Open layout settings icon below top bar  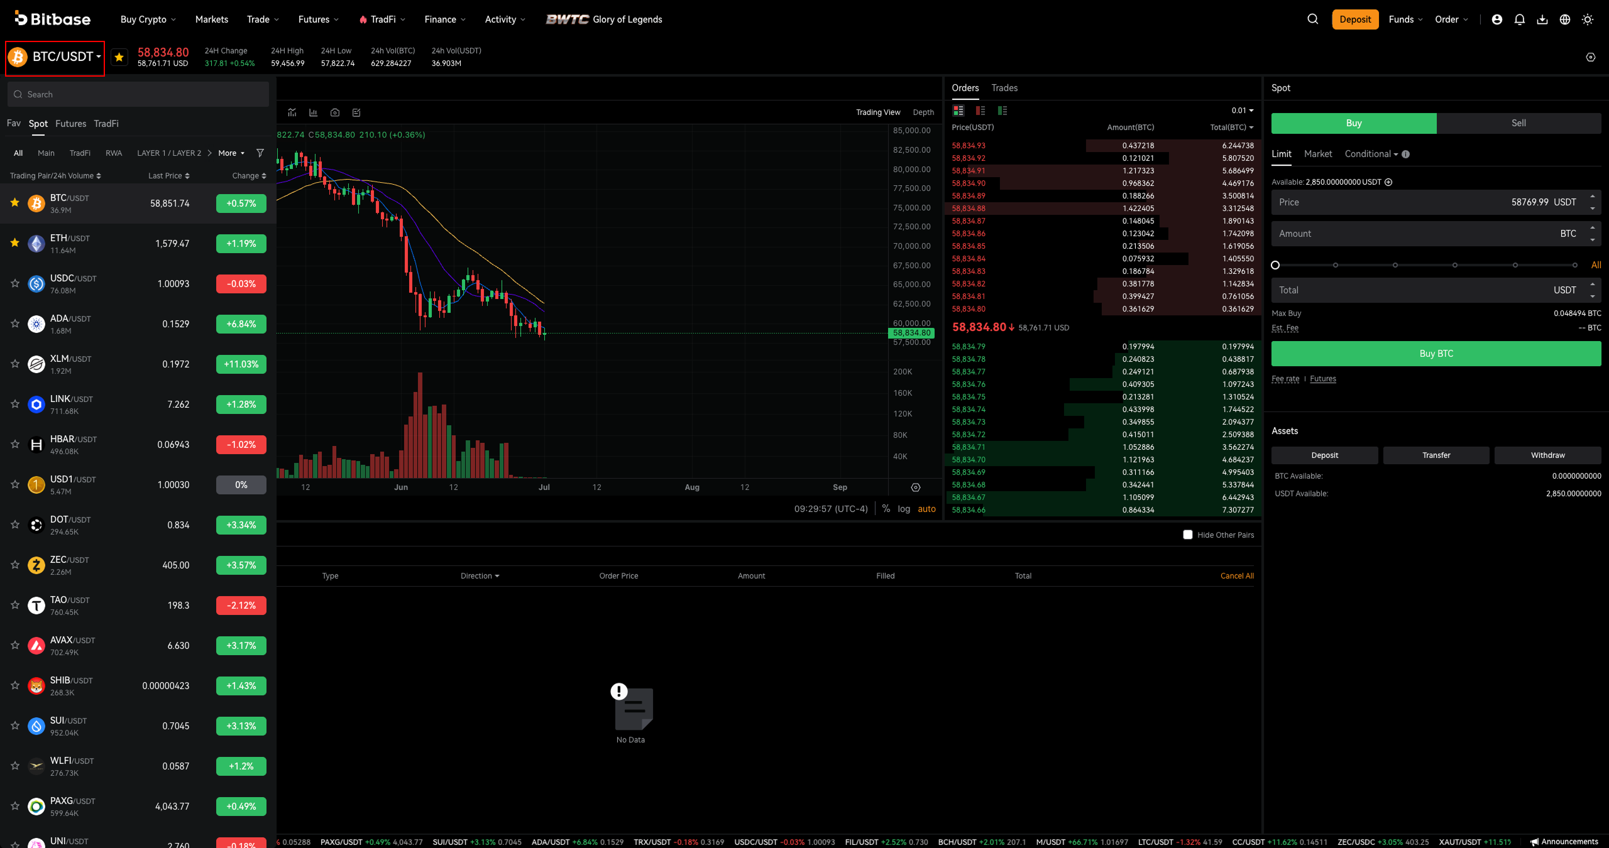click(1591, 57)
